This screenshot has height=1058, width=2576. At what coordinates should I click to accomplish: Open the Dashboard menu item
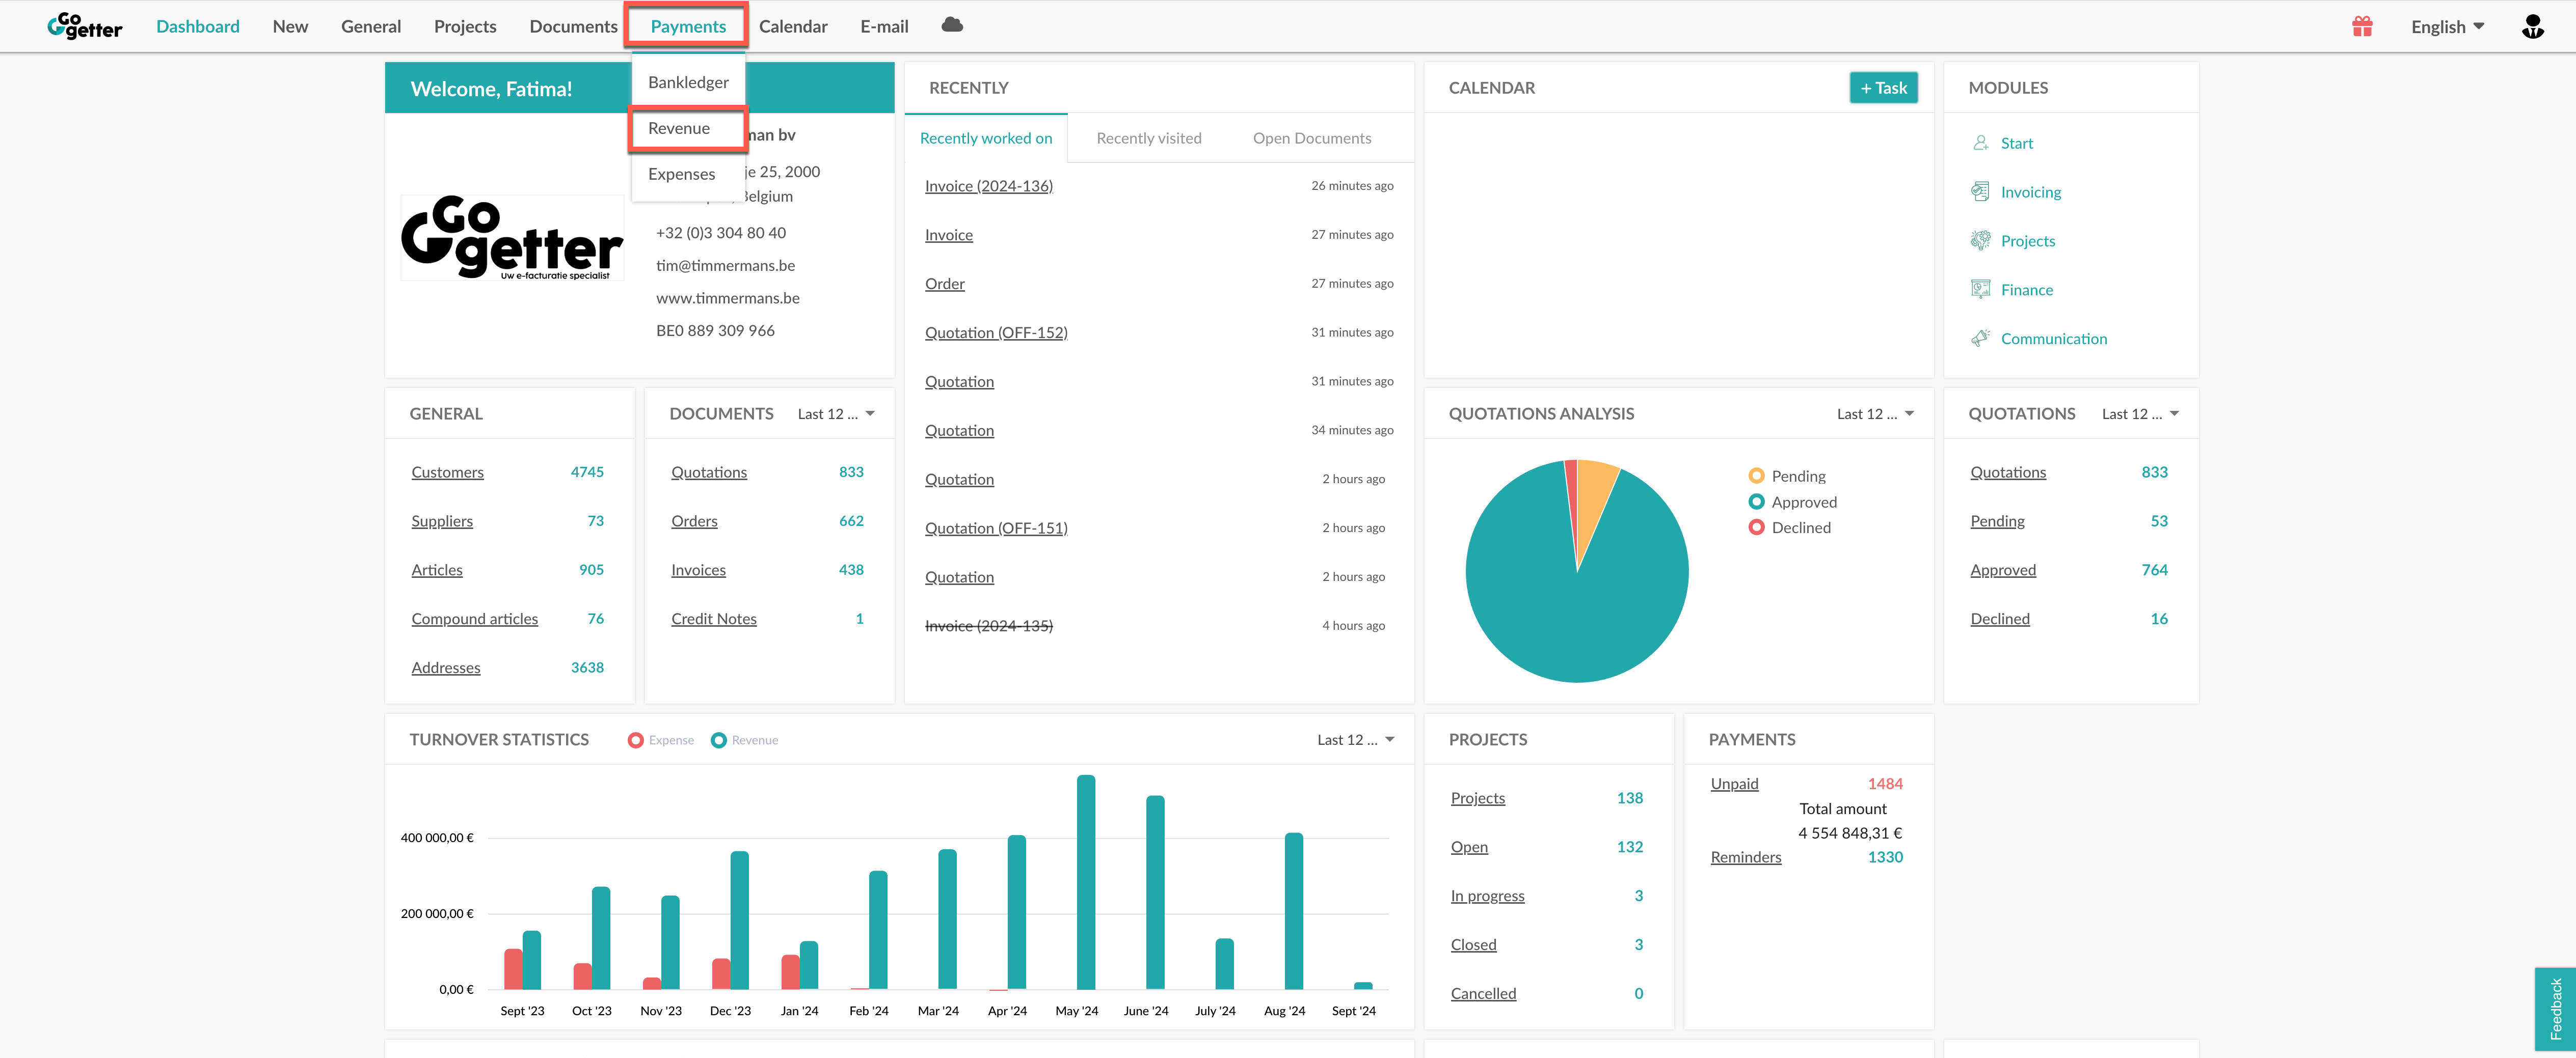point(198,27)
